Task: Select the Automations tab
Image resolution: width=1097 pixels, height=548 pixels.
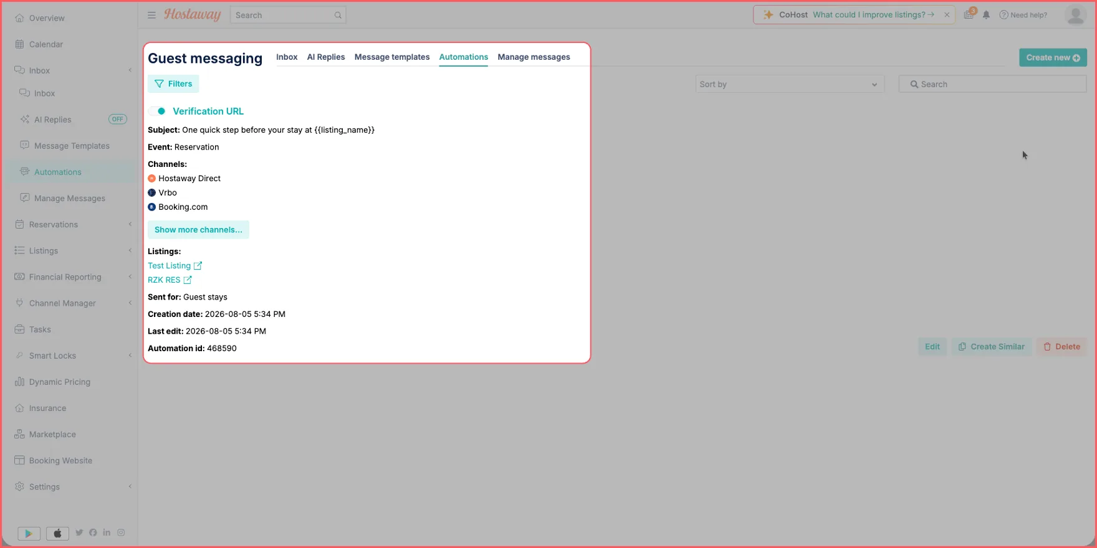Action: pos(464,57)
